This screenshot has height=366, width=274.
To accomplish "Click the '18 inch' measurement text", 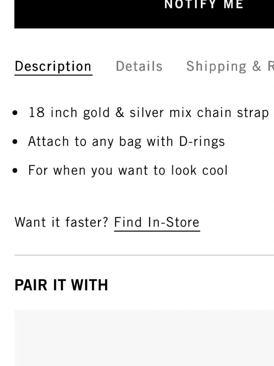I will 53,113.
